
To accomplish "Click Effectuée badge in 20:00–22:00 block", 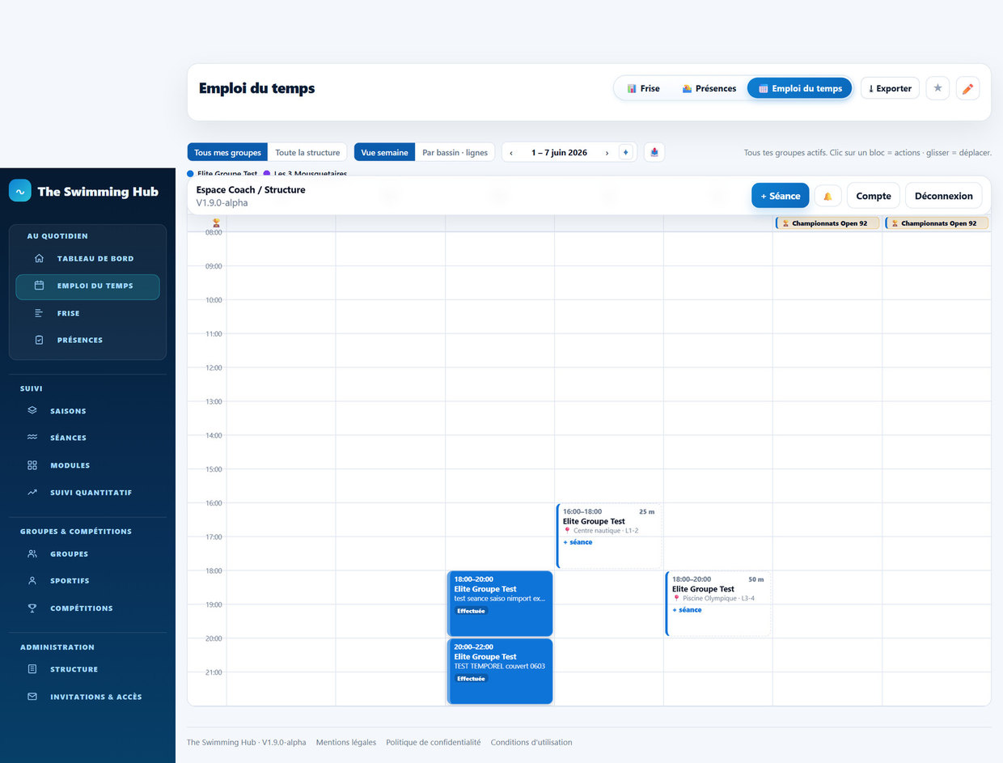I will [471, 679].
